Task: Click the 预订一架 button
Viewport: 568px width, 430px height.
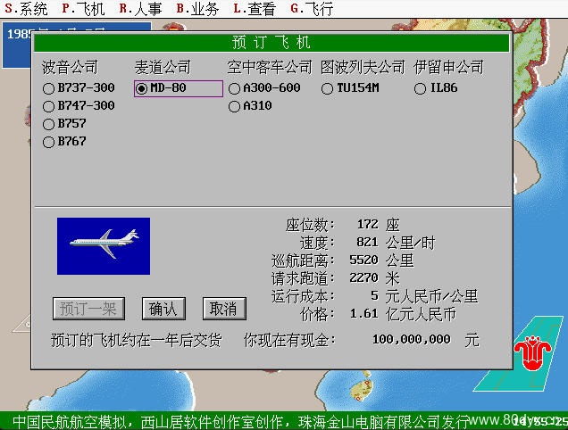Action: pyautogui.click(x=88, y=309)
